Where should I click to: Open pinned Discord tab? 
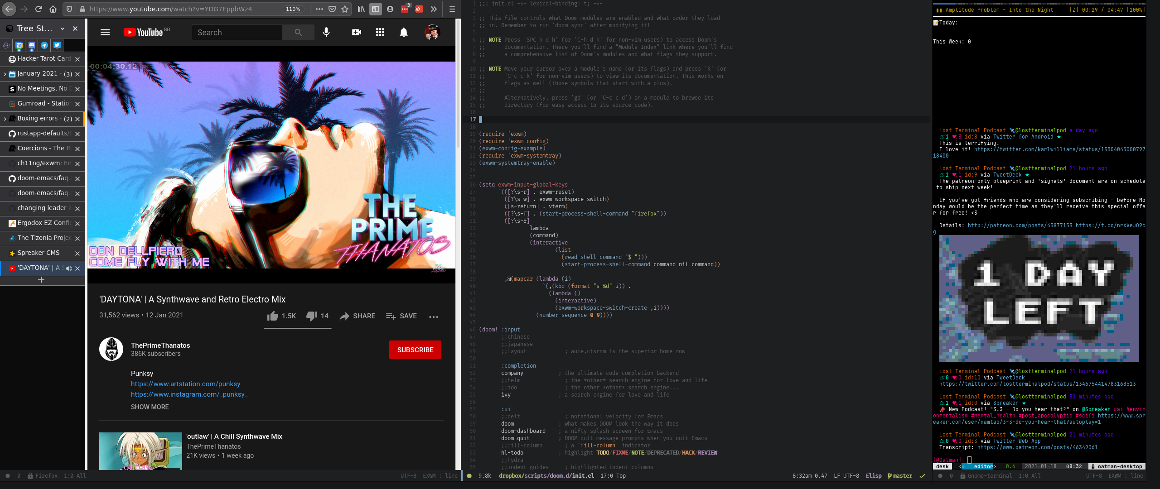(x=31, y=45)
